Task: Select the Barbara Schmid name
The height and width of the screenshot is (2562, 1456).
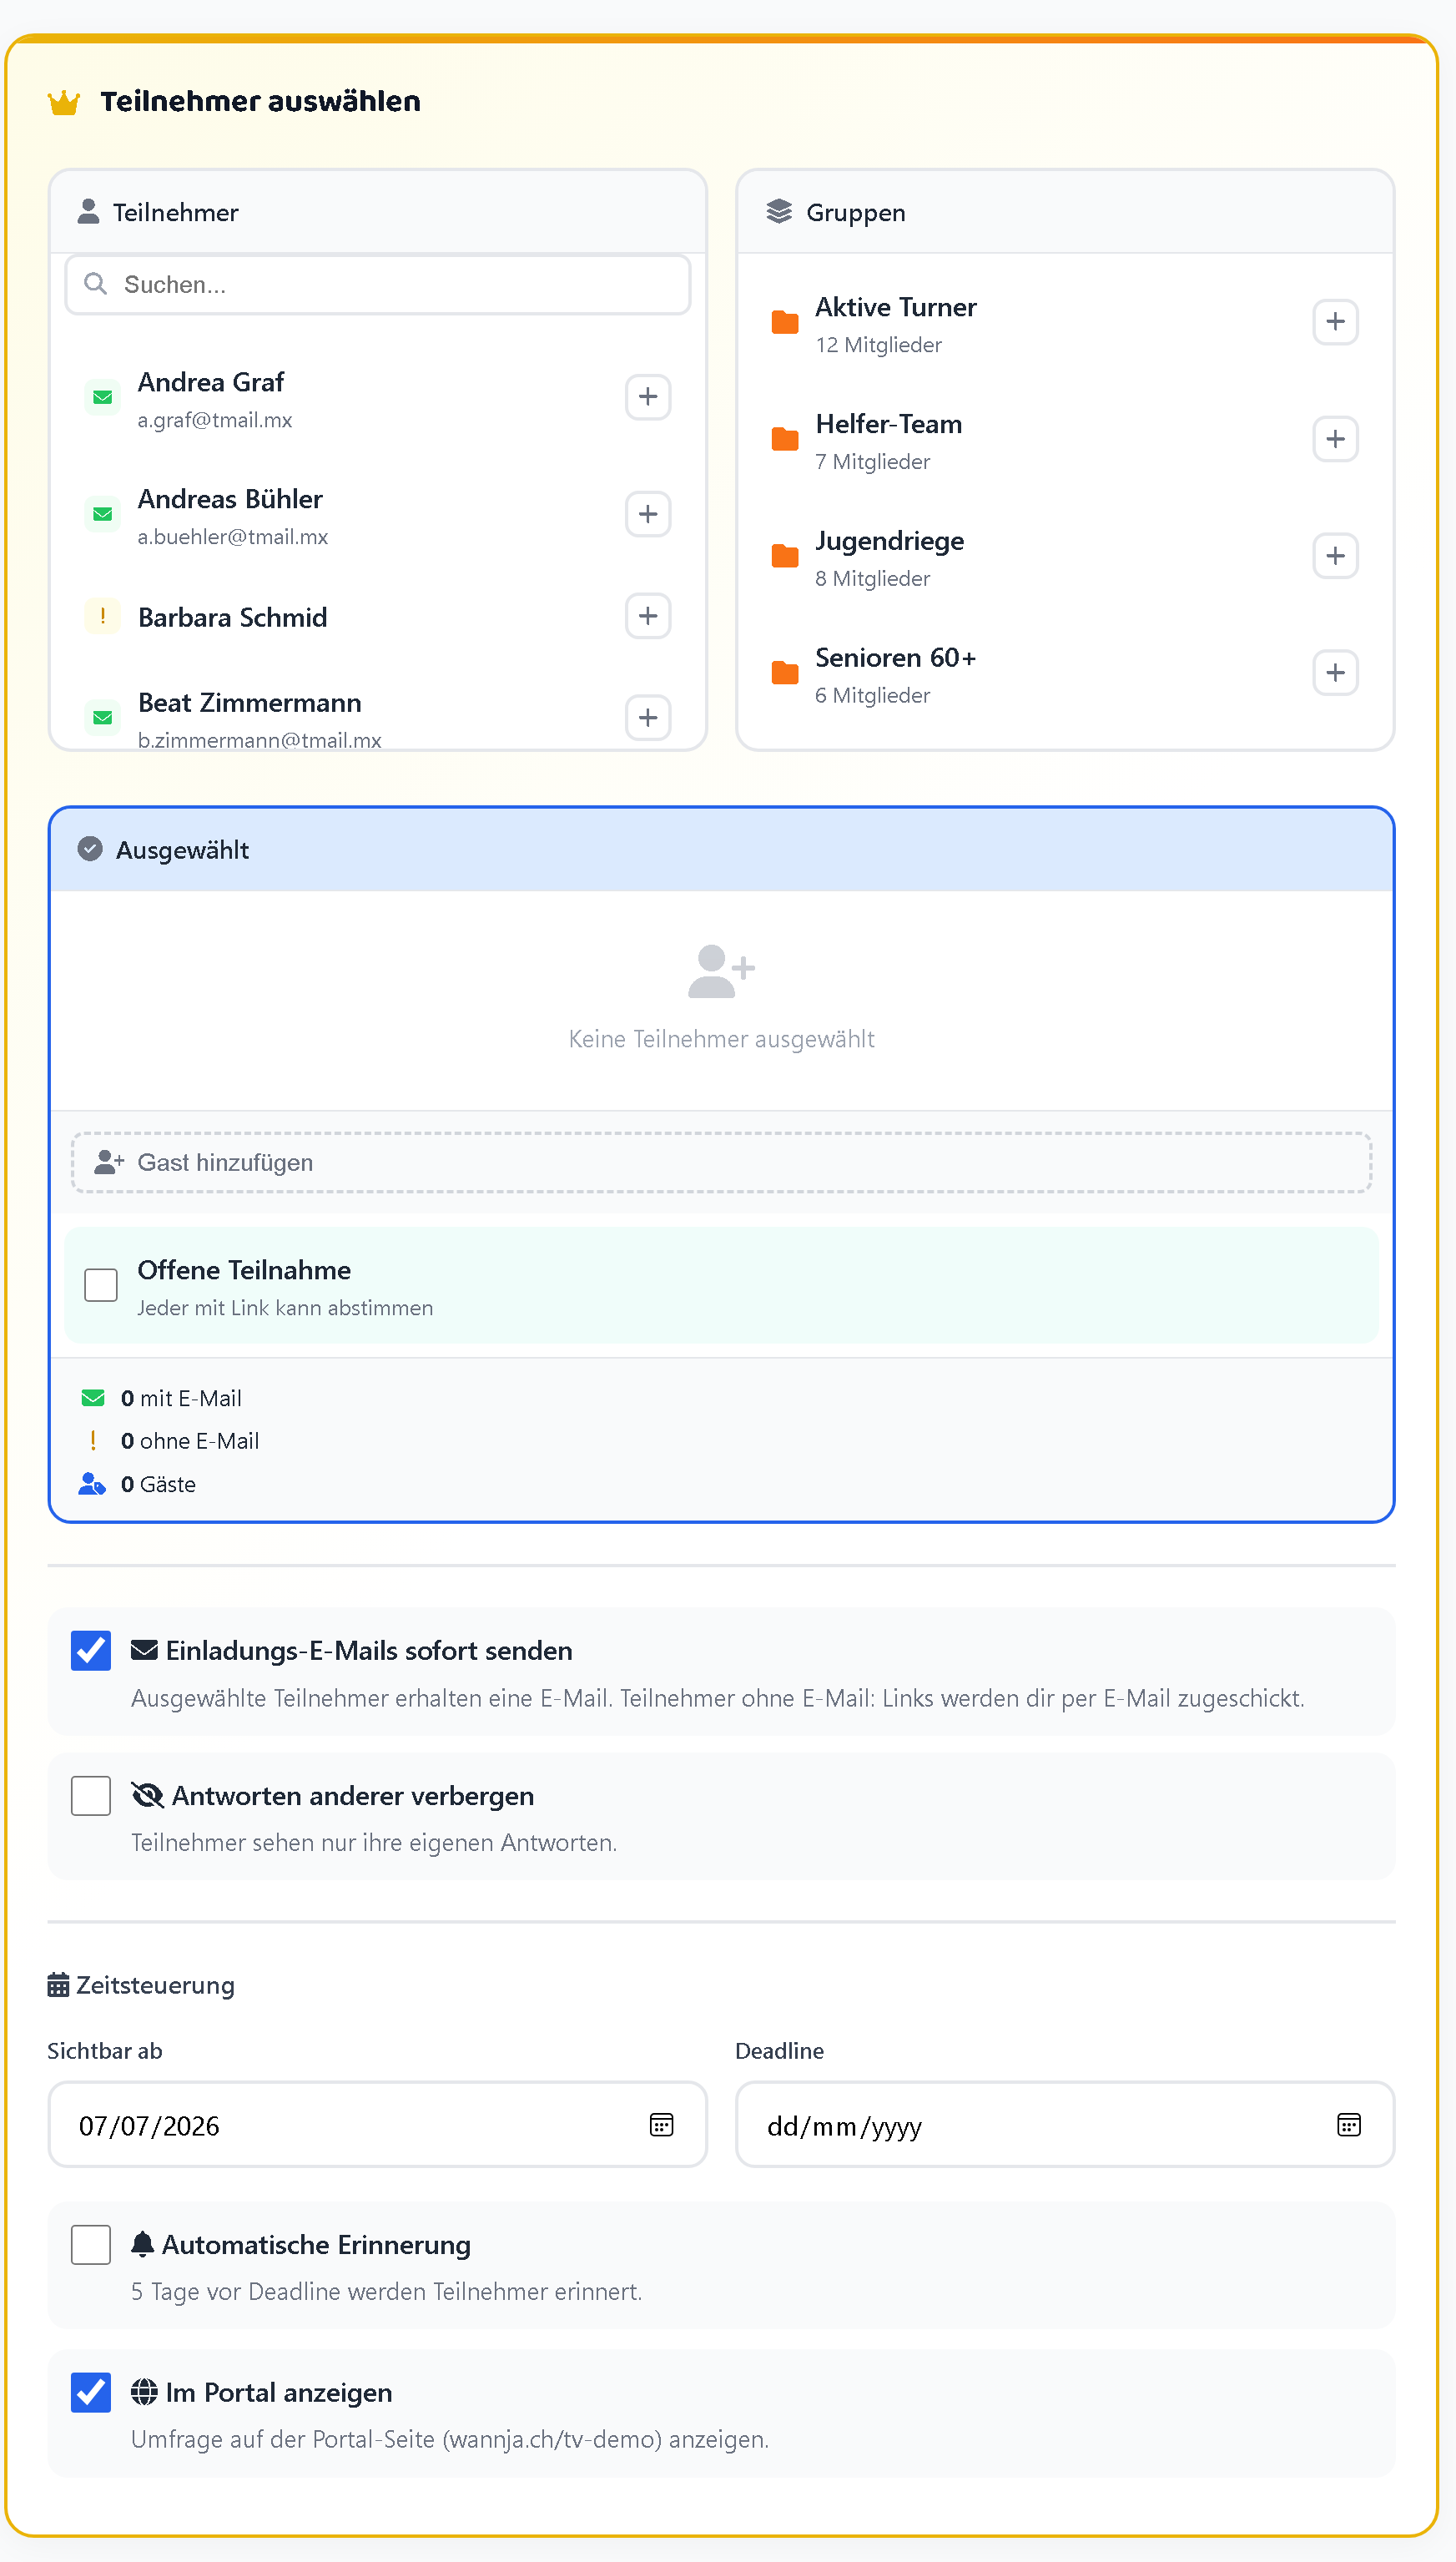Action: (233, 617)
